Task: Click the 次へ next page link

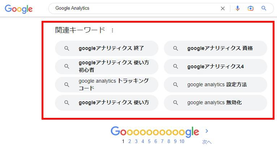Action: [x=207, y=142]
